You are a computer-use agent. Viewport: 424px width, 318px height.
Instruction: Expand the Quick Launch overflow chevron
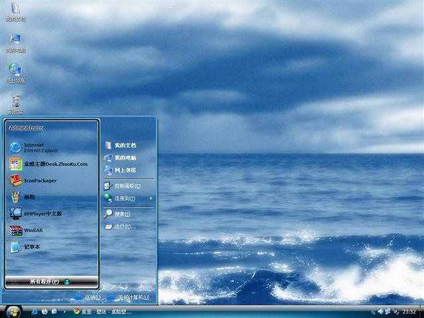pyautogui.click(x=64, y=311)
